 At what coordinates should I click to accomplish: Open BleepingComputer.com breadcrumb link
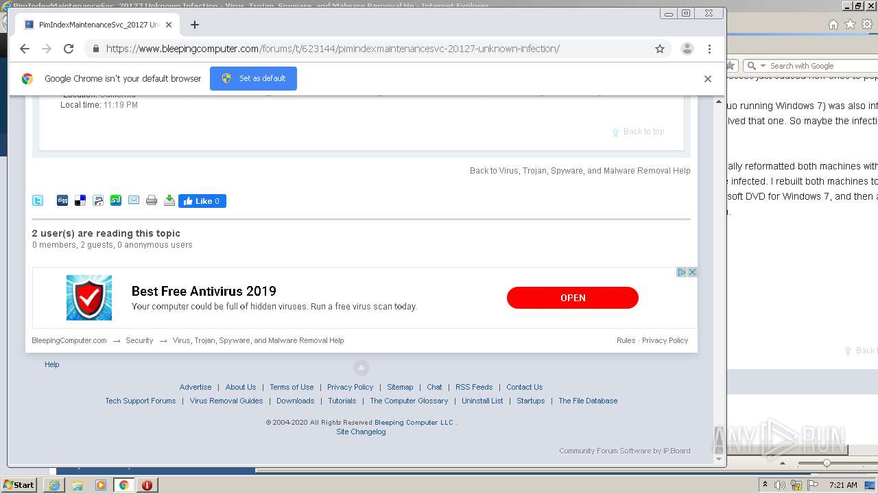coord(69,340)
